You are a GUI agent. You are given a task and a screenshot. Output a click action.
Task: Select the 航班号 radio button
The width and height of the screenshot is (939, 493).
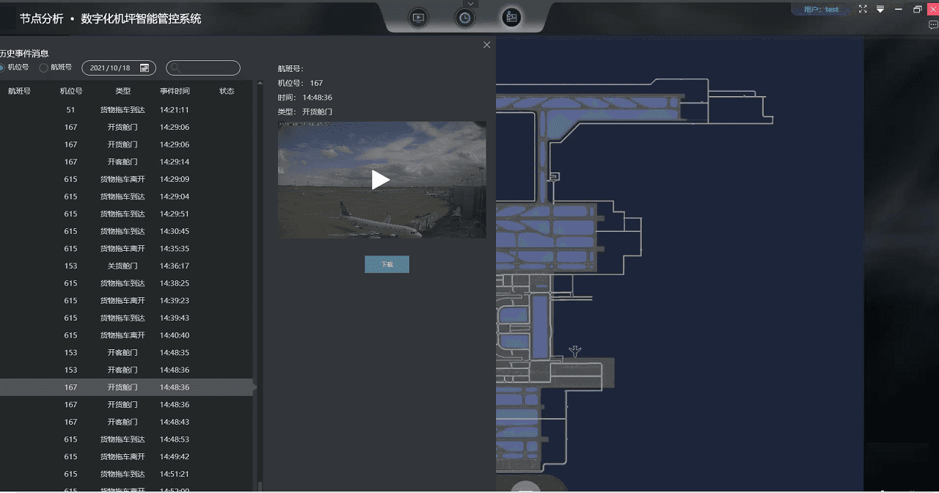[x=44, y=67]
